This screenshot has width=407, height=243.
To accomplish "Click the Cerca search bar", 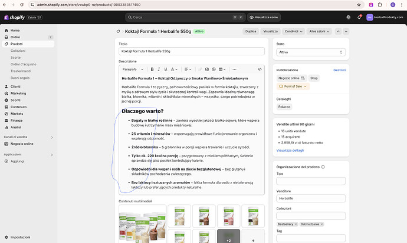I will 185,17.
